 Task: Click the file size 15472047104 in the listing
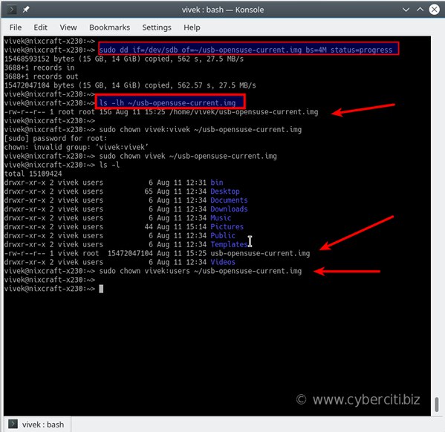[130, 253]
